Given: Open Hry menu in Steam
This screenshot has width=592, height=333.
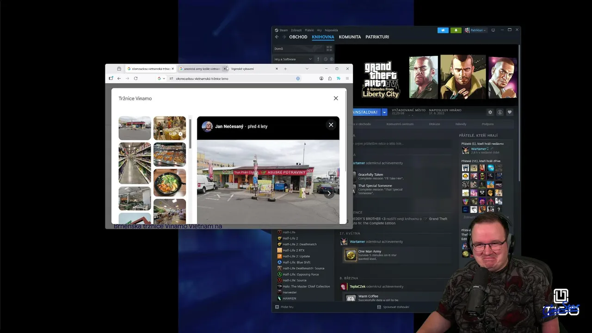Looking at the screenshot, I should (319, 30).
